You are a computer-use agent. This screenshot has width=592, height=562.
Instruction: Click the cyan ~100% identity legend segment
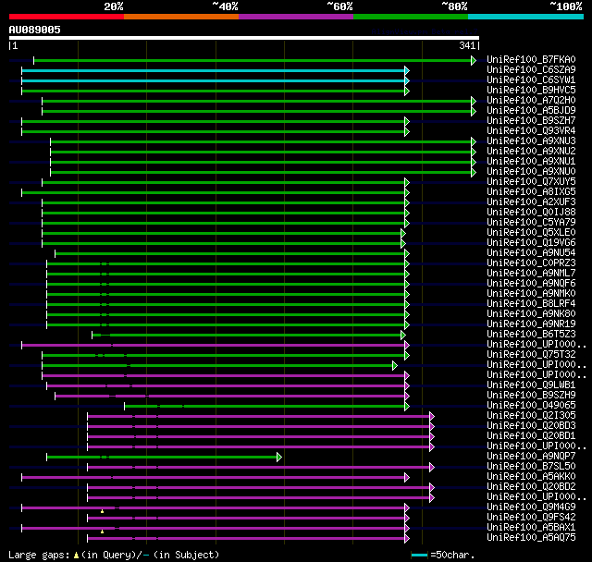pyautogui.click(x=526, y=17)
